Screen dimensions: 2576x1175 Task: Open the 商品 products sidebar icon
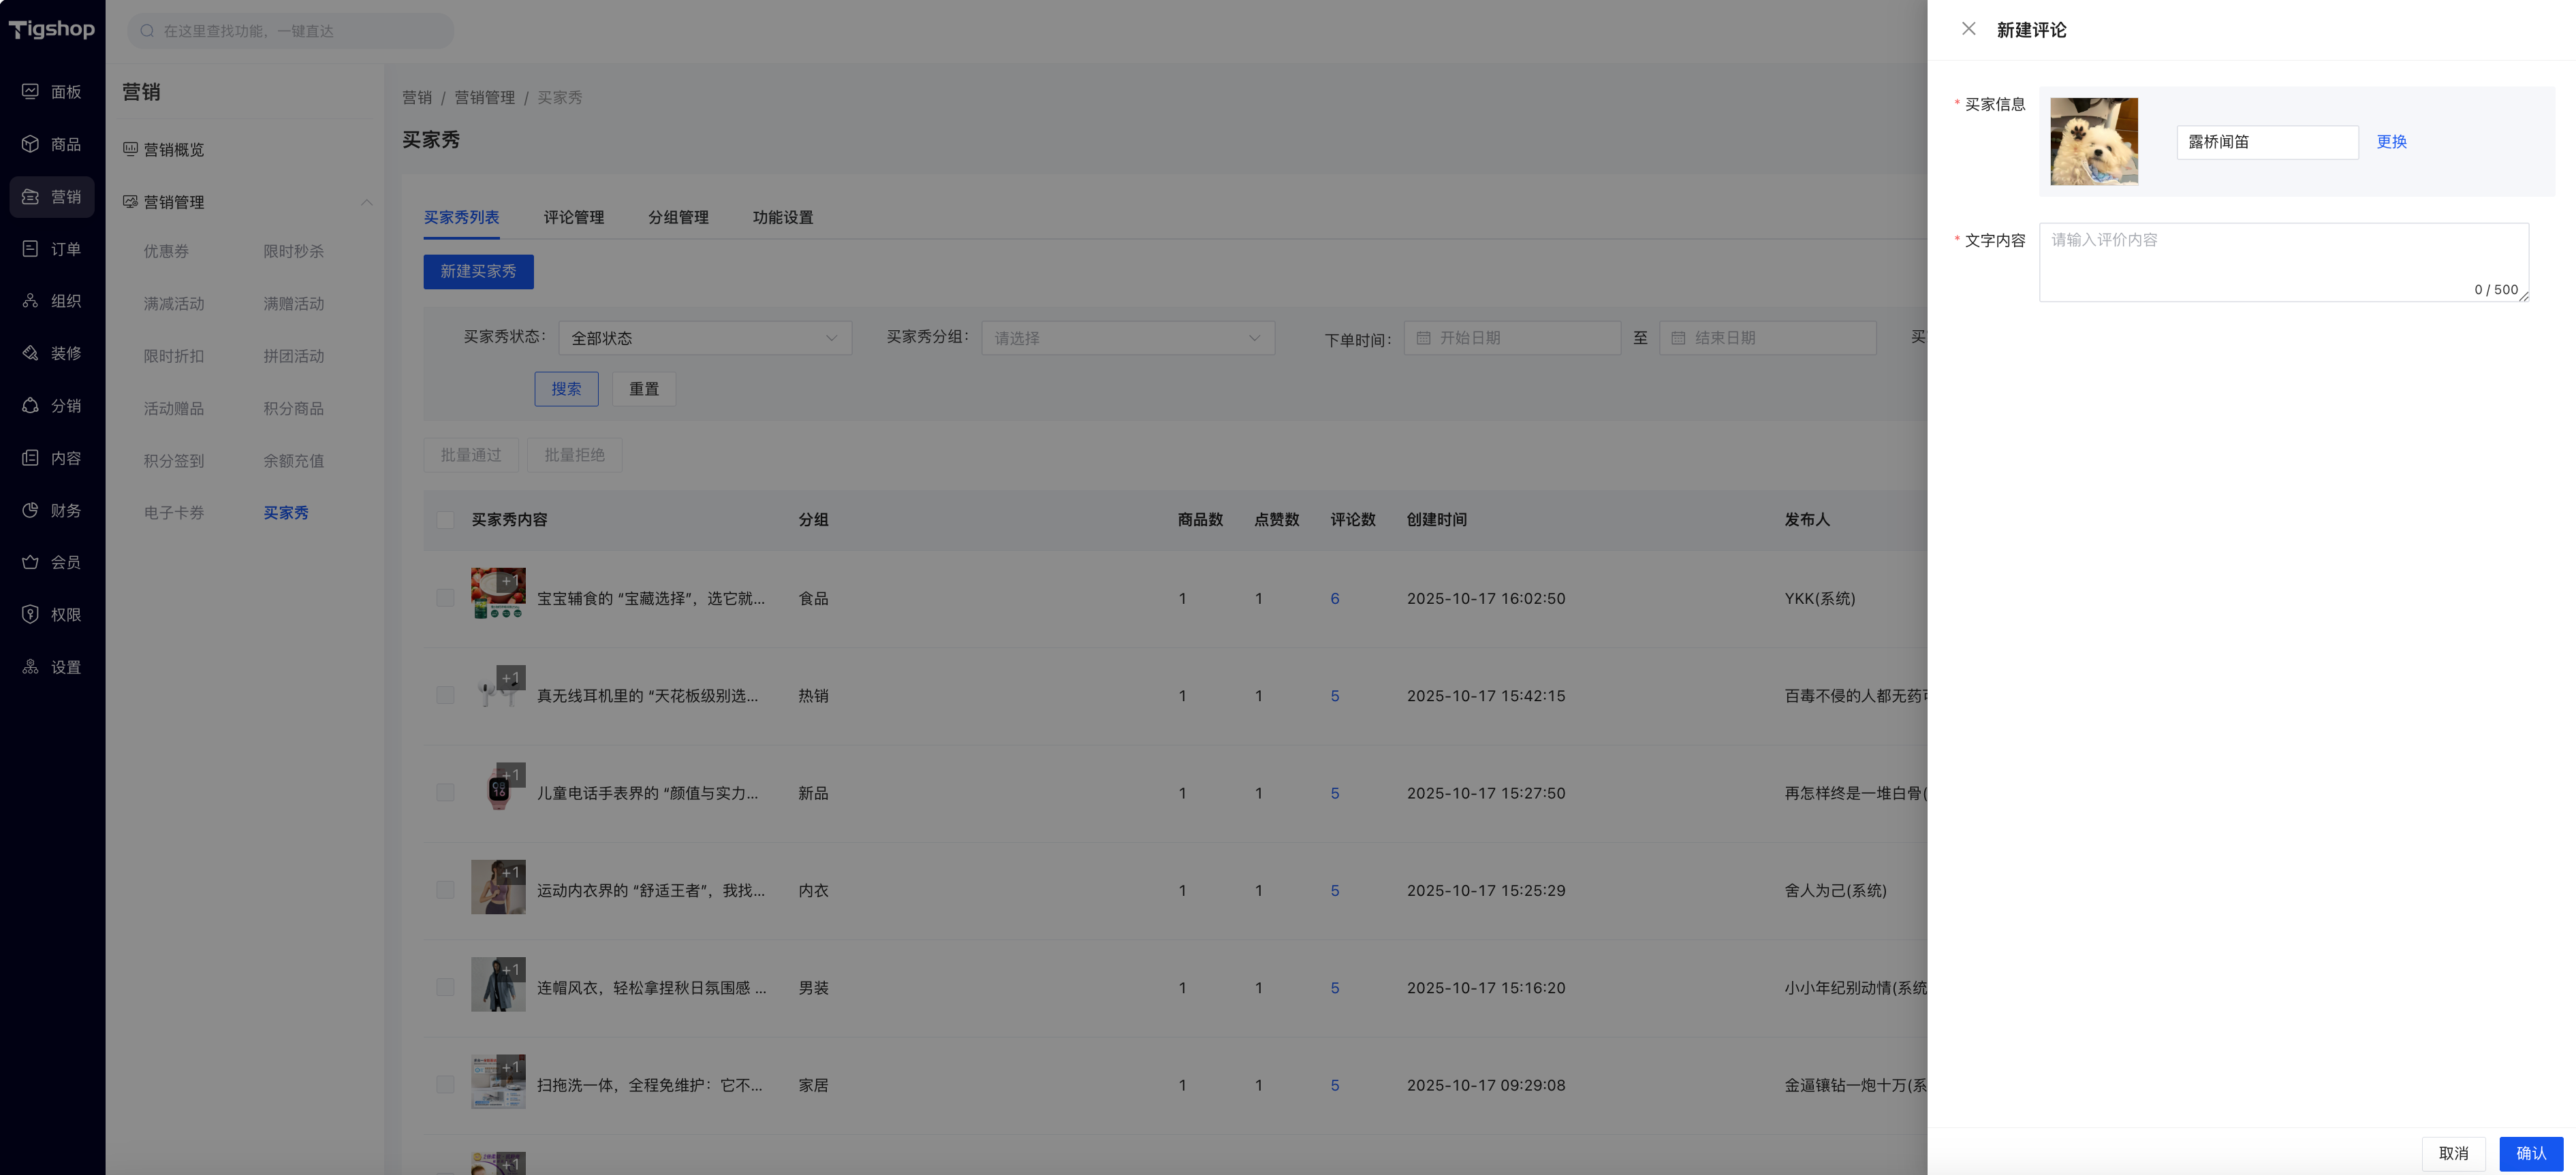[31, 144]
